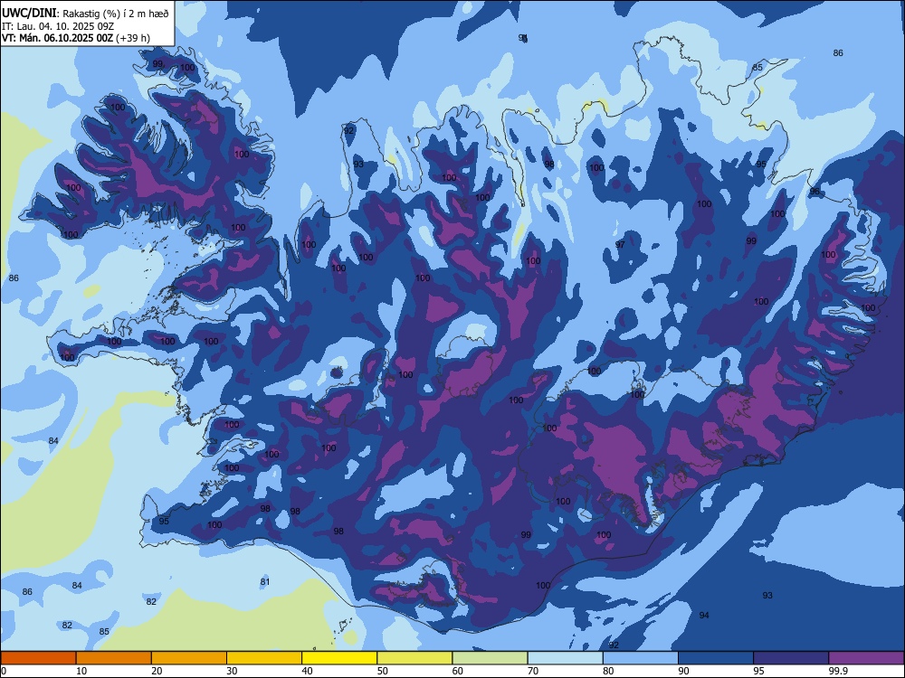Click the legend tick label '99.9'
Image resolution: width=905 pixels, height=678 pixels.
tap(838, 671)
